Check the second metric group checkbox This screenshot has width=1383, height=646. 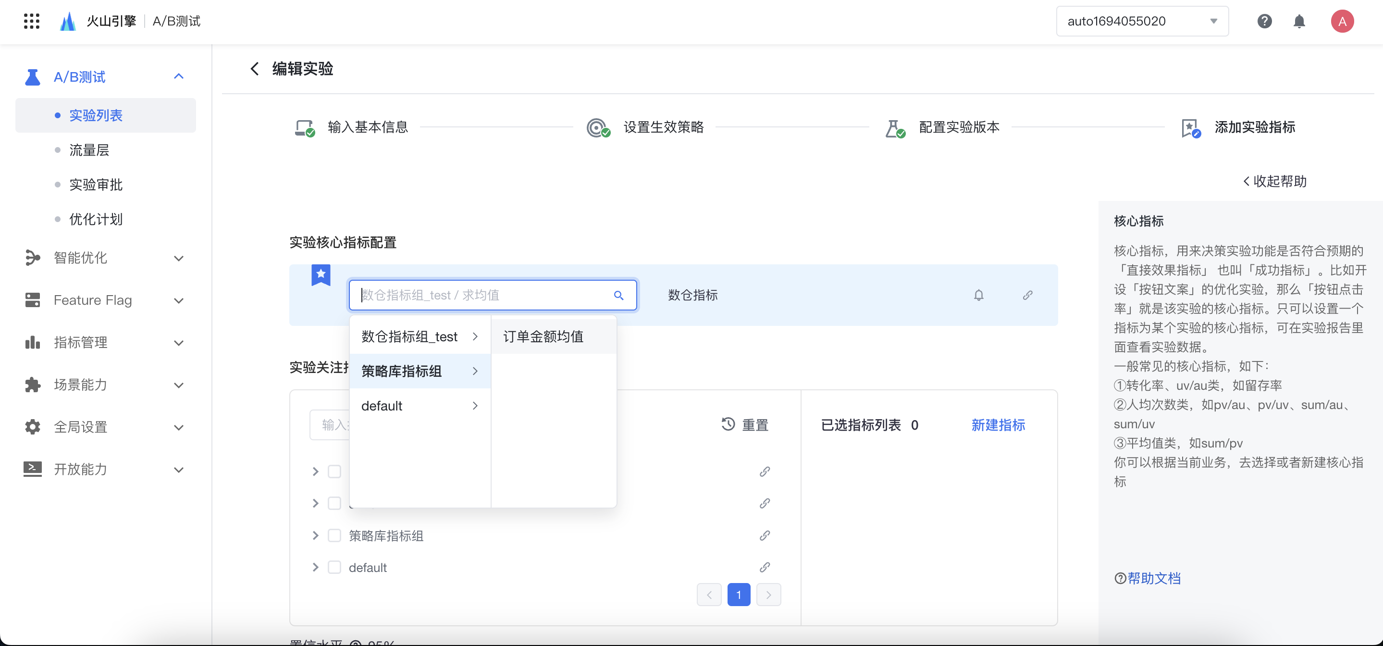click(334, 504)
